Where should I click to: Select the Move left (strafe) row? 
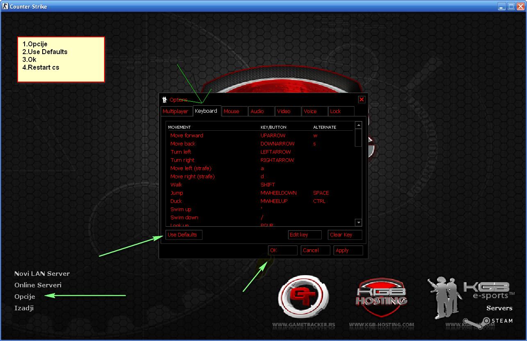(261, 168)
